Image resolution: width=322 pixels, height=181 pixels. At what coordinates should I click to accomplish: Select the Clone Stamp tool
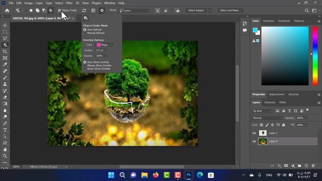5,84
